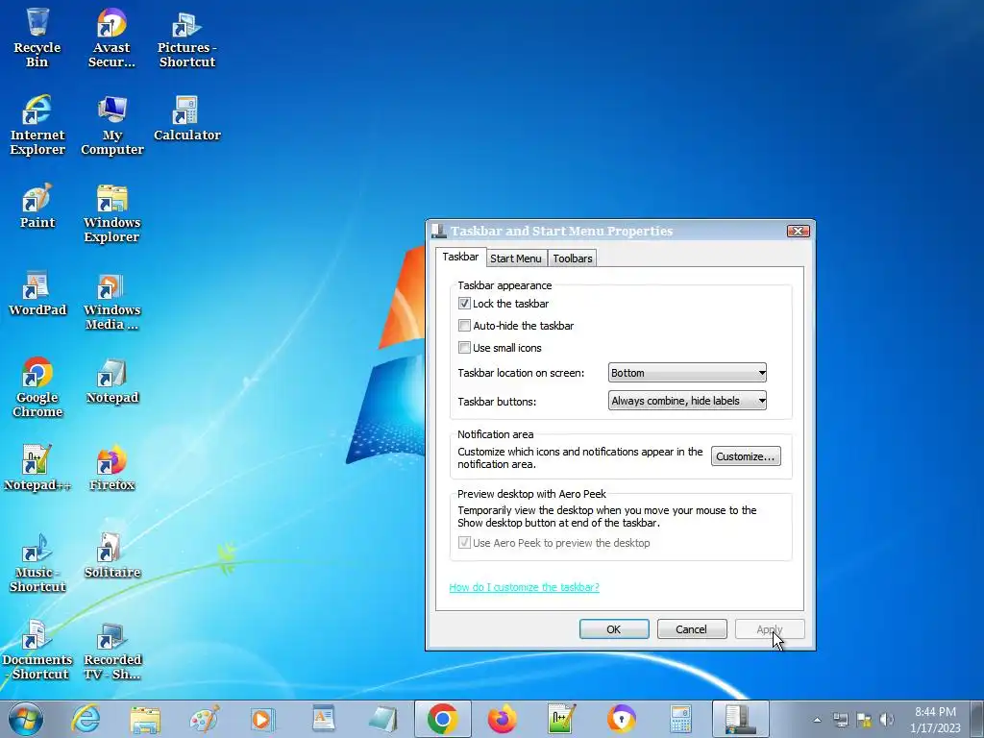The height and width of the screenshot is (738, 984).
Task: Select the My Computer desktop icon
Action: (111, 125)
